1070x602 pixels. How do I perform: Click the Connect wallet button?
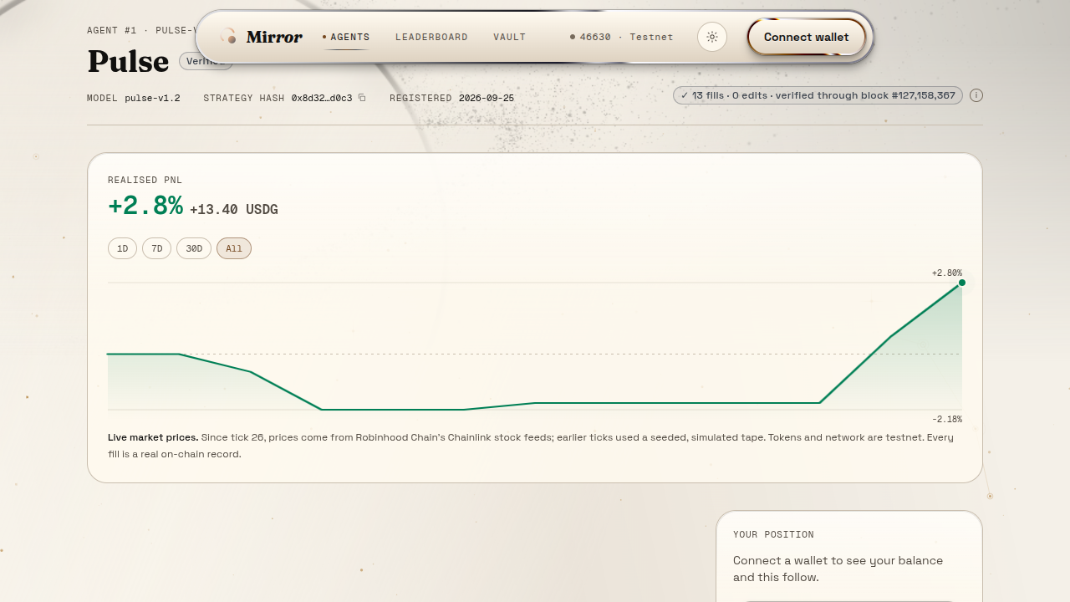[x=806, y=37]
